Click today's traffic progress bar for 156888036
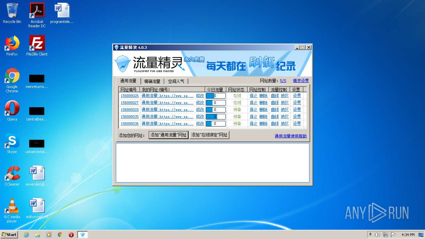Screen dimensions: 425x239 (x=216, y=123)
